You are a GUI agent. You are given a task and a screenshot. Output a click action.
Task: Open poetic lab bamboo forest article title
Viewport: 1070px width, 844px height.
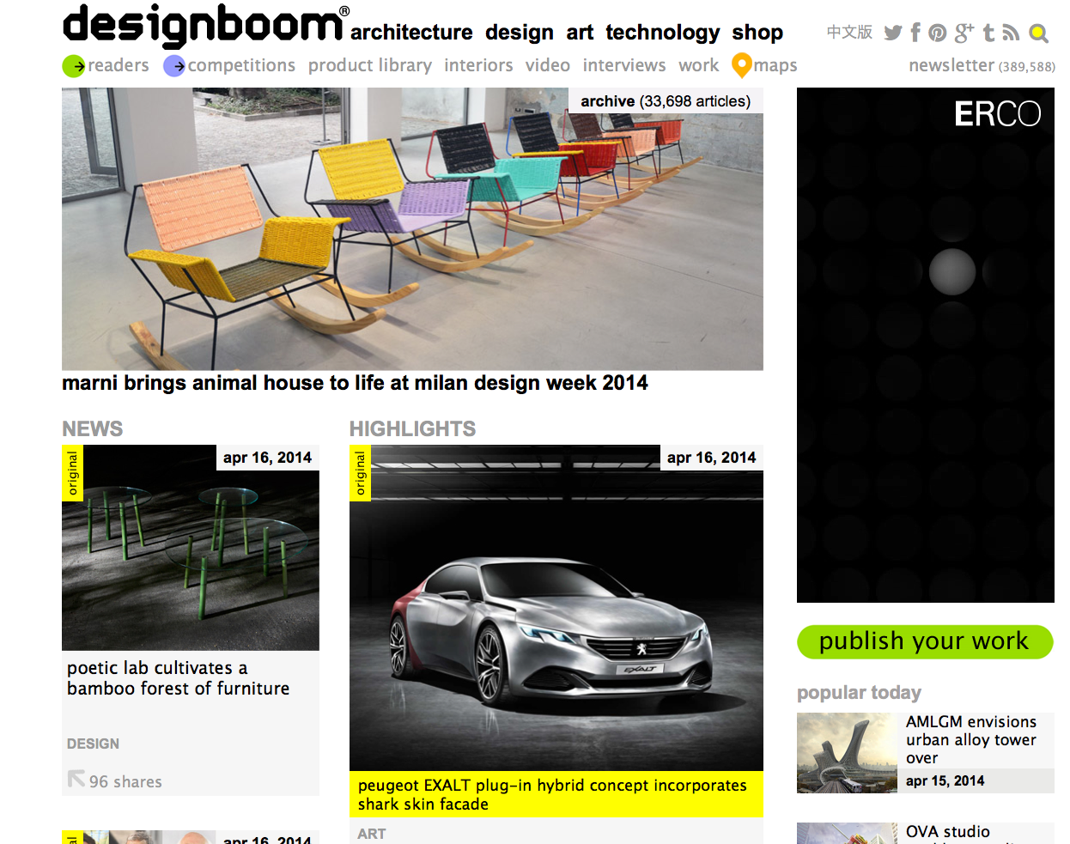(178, 678)
